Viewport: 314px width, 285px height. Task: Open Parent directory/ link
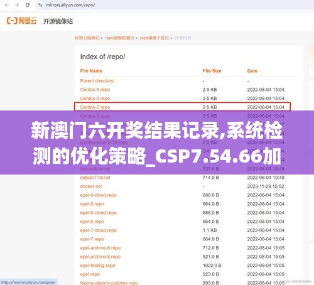[97, 81]
